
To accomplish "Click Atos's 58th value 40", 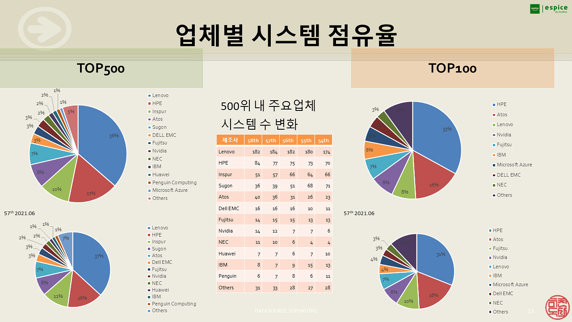I will click(257, 197).
